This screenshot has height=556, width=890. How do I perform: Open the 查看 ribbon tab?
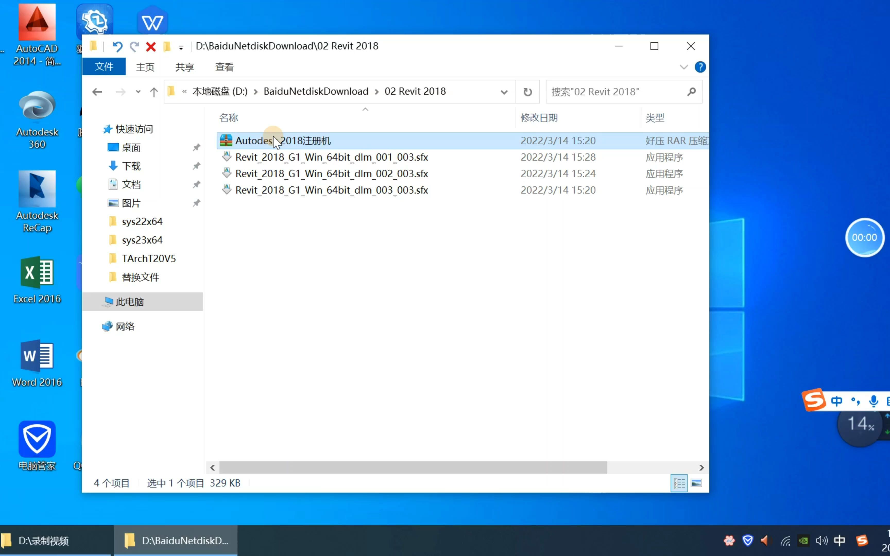click(224, 67)
